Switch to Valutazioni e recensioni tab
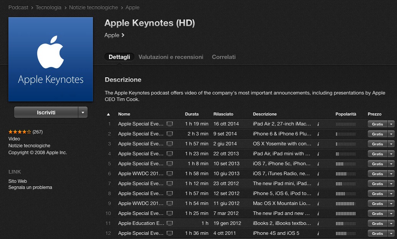The width and height of the screenshot is (397, 239). point(171,57)
